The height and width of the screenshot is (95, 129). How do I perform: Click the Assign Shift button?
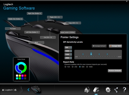click(115, 46)
